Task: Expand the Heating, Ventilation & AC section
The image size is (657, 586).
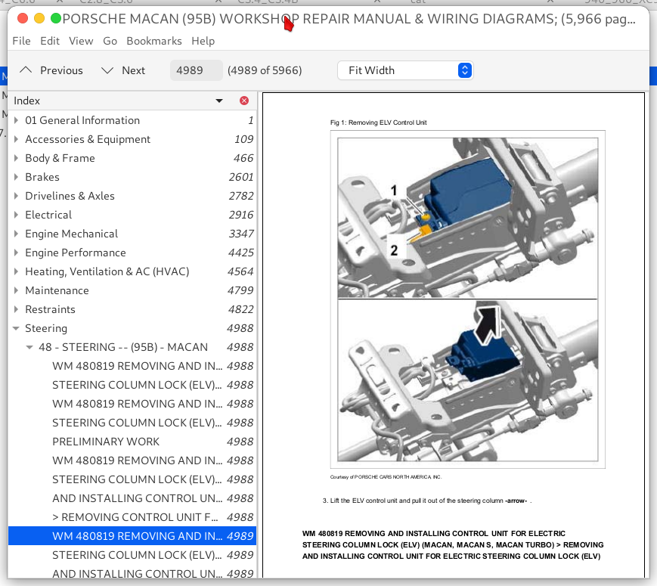Action: (x=16, y=271)
